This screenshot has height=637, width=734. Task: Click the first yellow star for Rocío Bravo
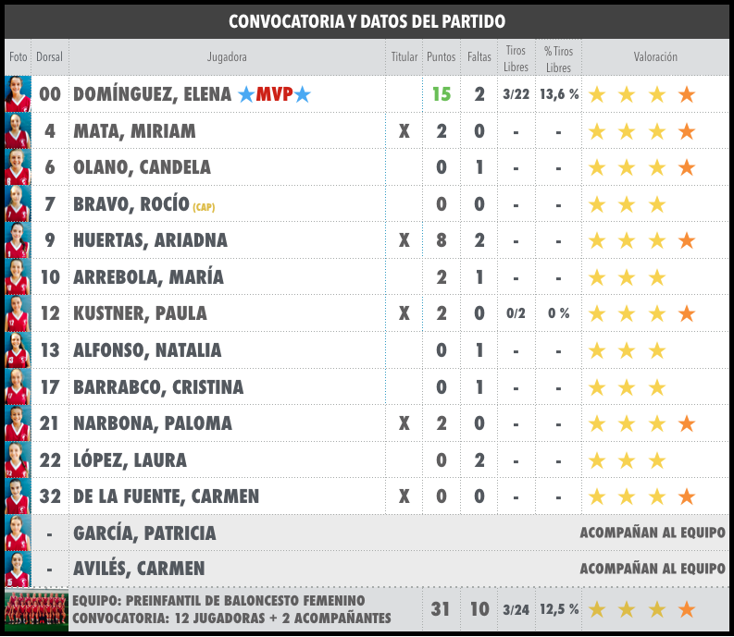[x=598, y=204]
